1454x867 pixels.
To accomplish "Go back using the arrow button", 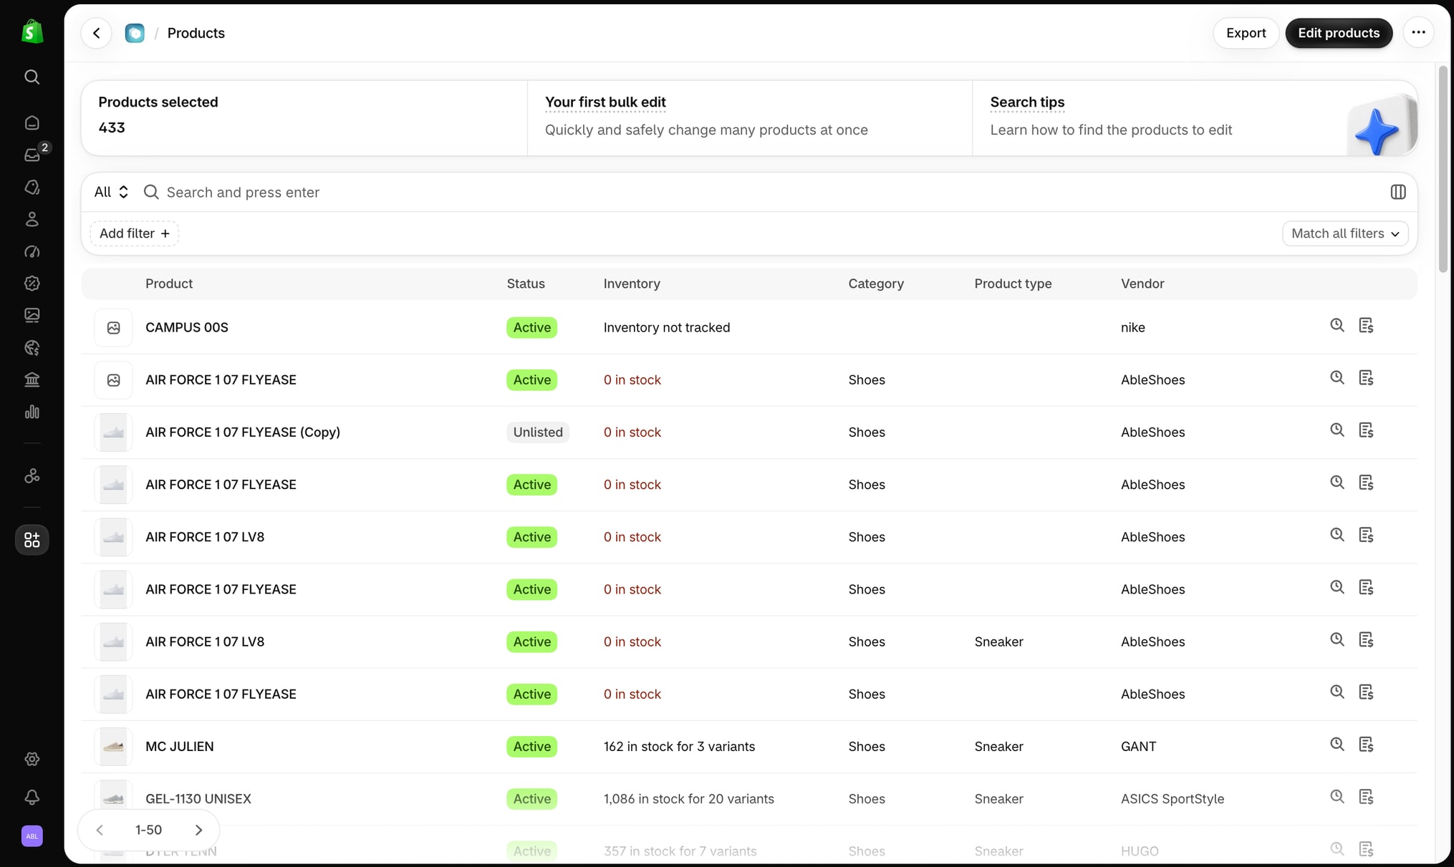I will [x=97, y=33].
